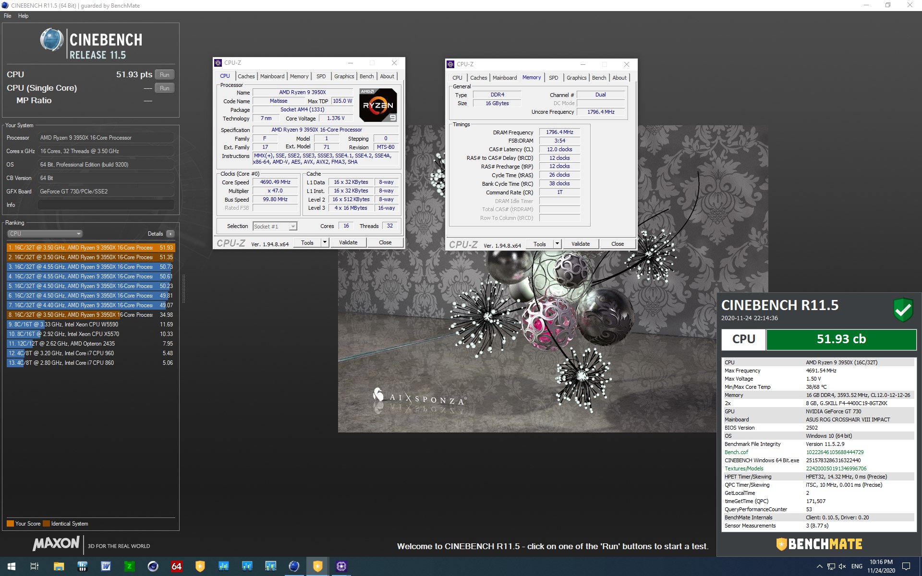
Task: Open SPD tab in right CPU-Z window
Action: tap(553, 78)
